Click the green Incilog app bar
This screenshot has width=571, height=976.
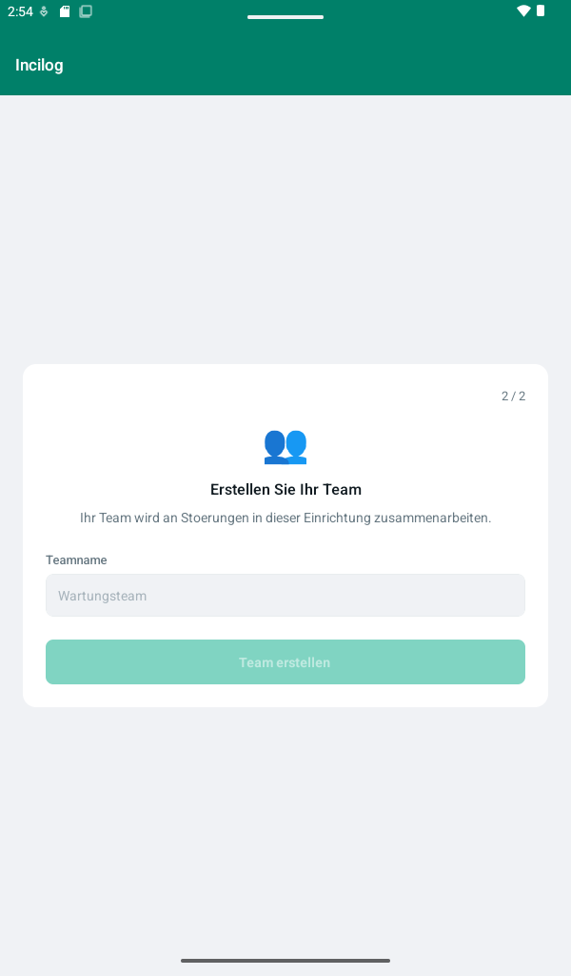pyautogui.click(x=285, y=66)
